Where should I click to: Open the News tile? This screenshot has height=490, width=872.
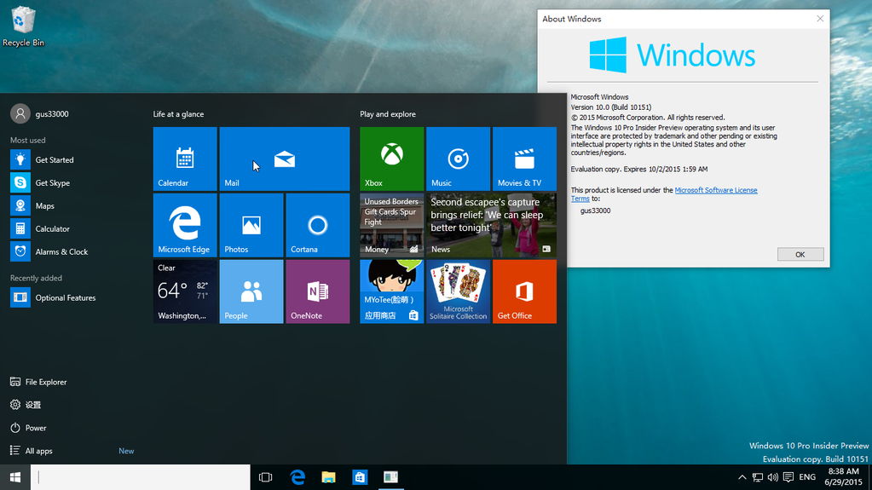pyautogui.click(x=491, y=225)
